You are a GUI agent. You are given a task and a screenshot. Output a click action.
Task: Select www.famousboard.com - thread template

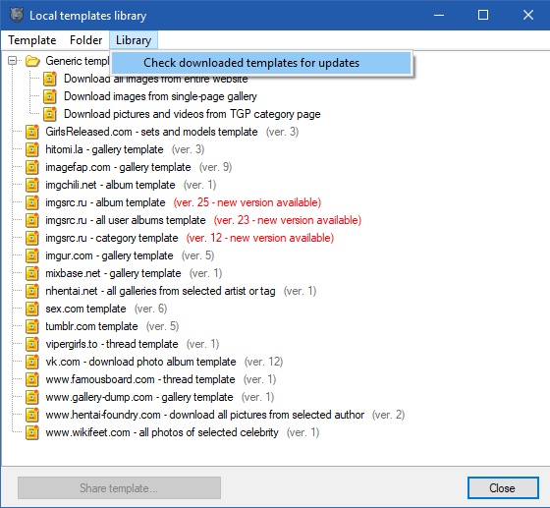click(x=140, y=379)
